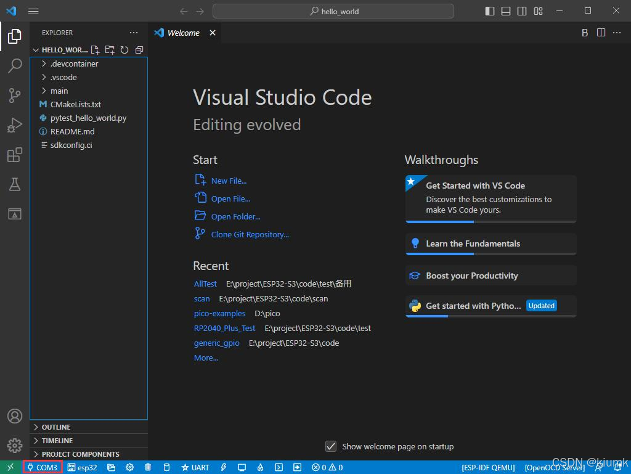The height and width of the screenshot is (474, 631).
Task: Click the OpenOCD Server status item
Action: point(555,468)
